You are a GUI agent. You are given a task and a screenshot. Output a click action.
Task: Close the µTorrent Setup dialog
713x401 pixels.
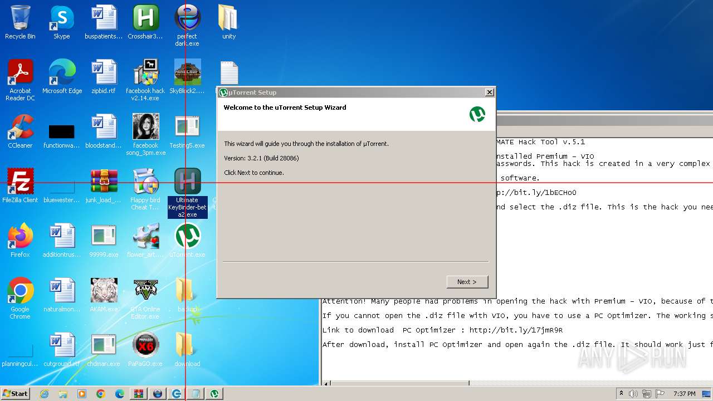[489, 92]
